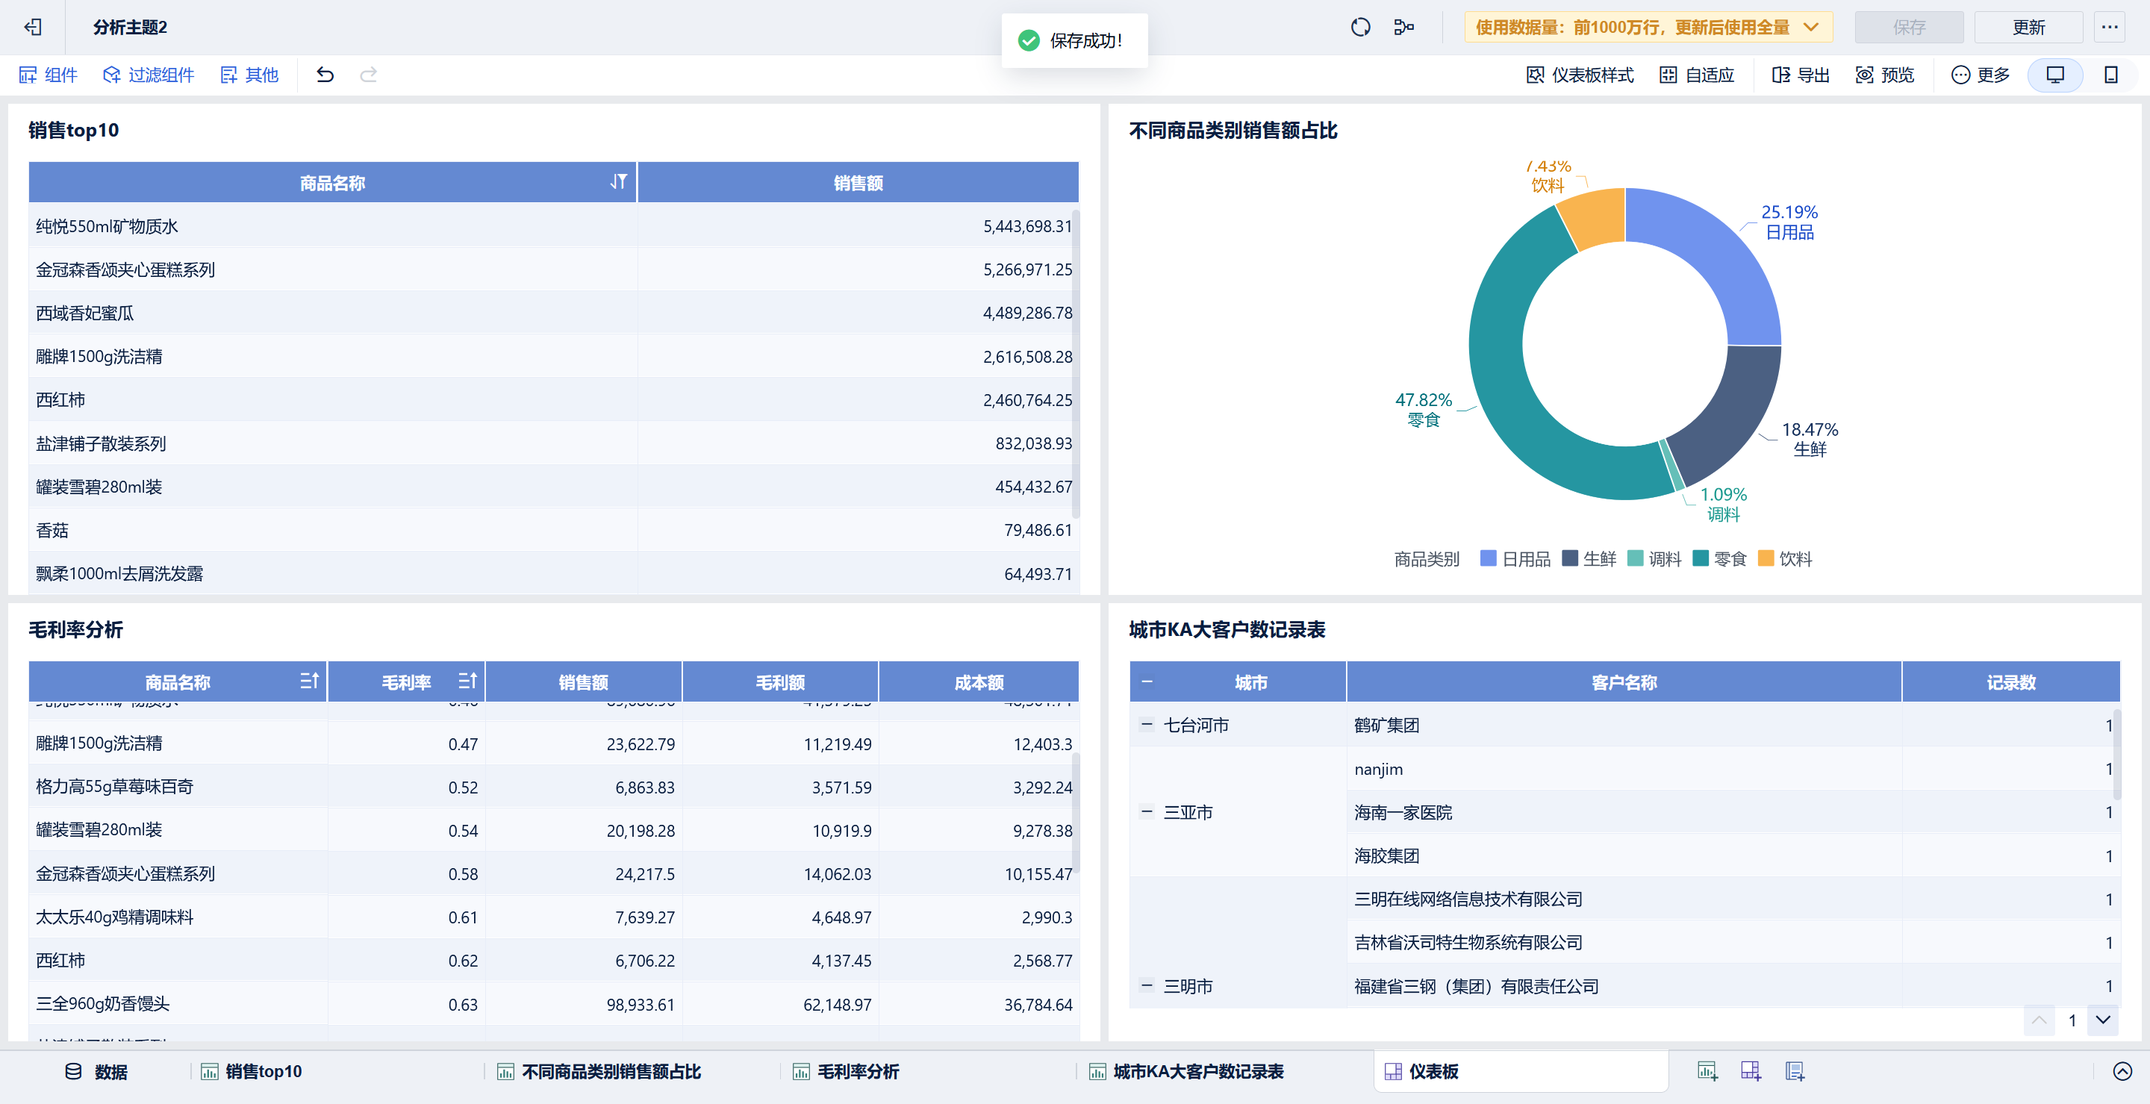Image resolution: width=2150 pixels, height=1104 pixels.
Task: Click the Export (导出) icon
Action: 1780,75
